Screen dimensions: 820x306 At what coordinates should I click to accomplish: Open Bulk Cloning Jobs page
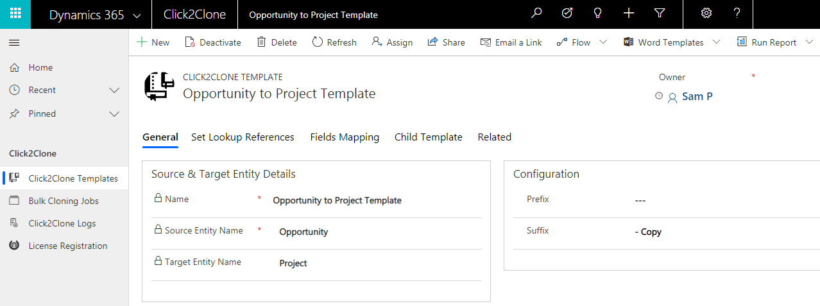point(64,201)
